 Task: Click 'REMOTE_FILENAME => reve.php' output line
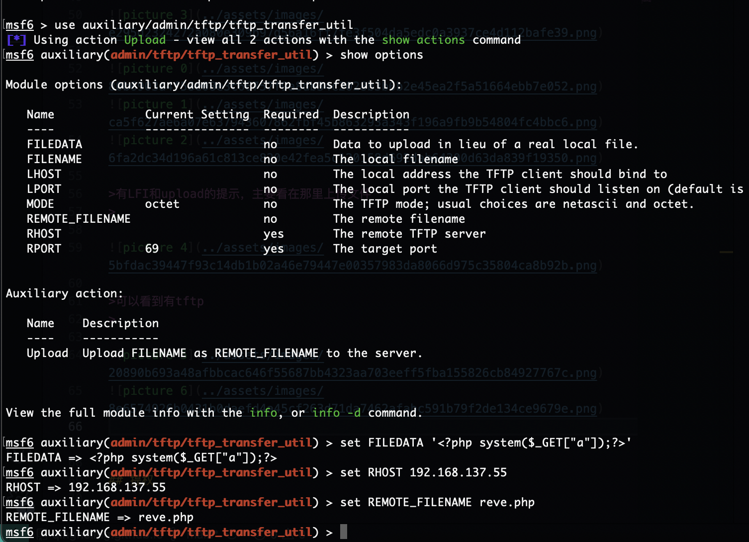pos(99,517)
